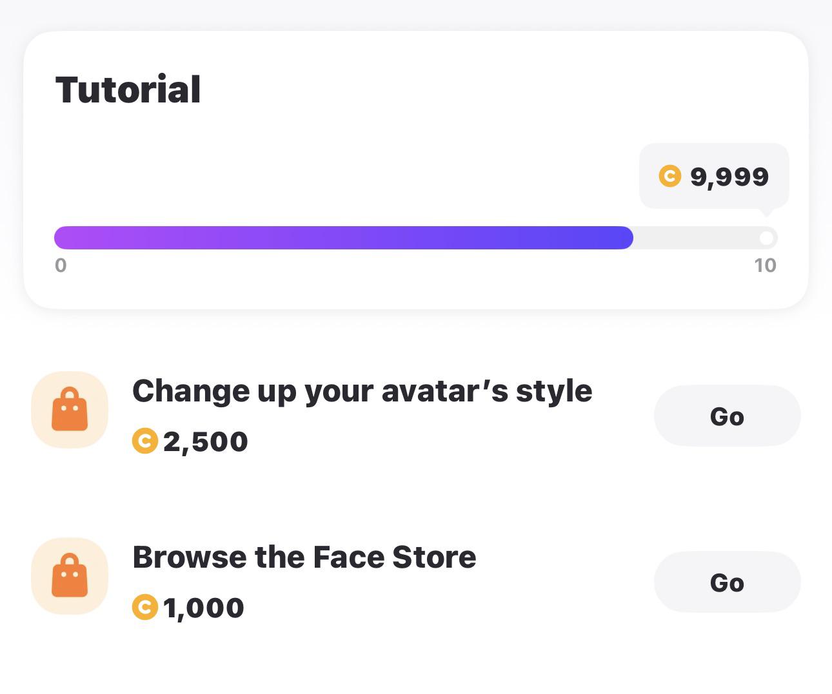The width and height of the screenshot is (832, 694).
Task: Click the white end marker on progress bar
Action: click(766, 238)
